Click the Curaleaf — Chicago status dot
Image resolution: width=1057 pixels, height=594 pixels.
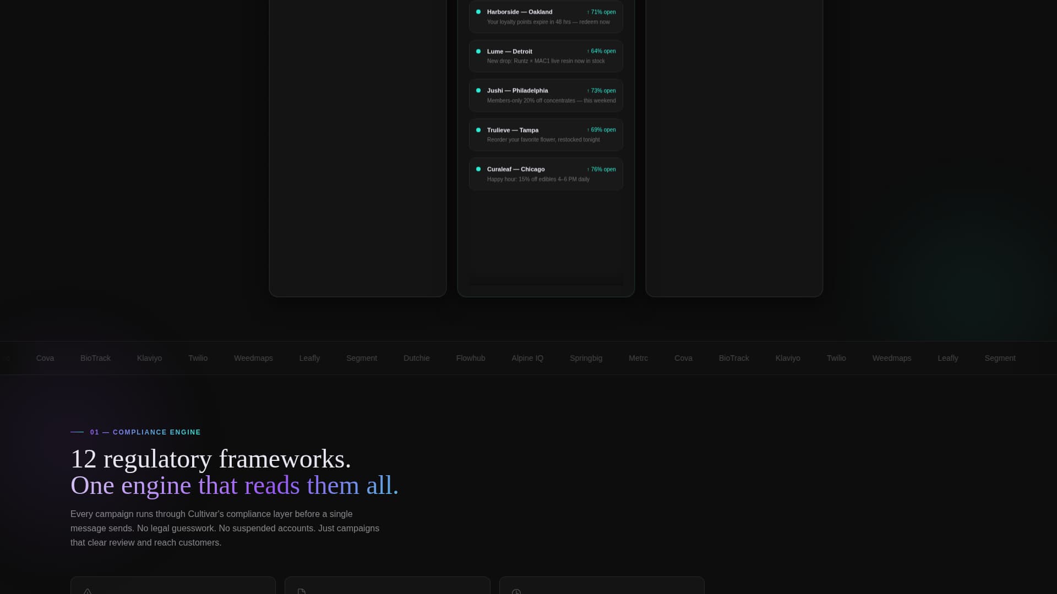[x=478, y=169]
